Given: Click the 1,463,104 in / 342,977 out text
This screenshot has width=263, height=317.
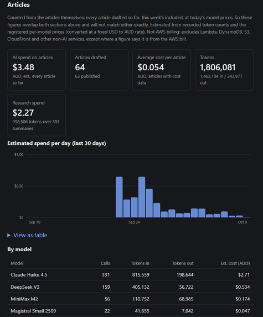Looking at the screenshot, I should (221, 80).
